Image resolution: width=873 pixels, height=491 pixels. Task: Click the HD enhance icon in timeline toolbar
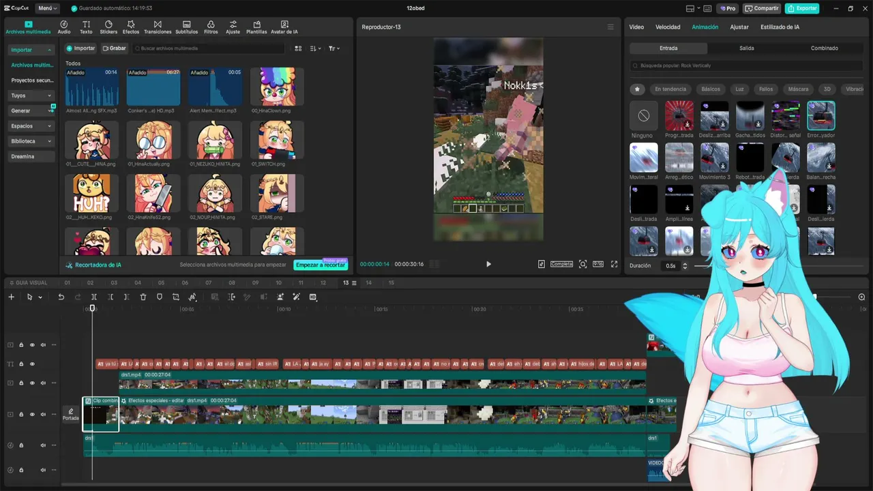(313, 297)
